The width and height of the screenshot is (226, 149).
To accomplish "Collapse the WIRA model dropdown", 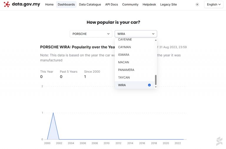I will (136, 34).
